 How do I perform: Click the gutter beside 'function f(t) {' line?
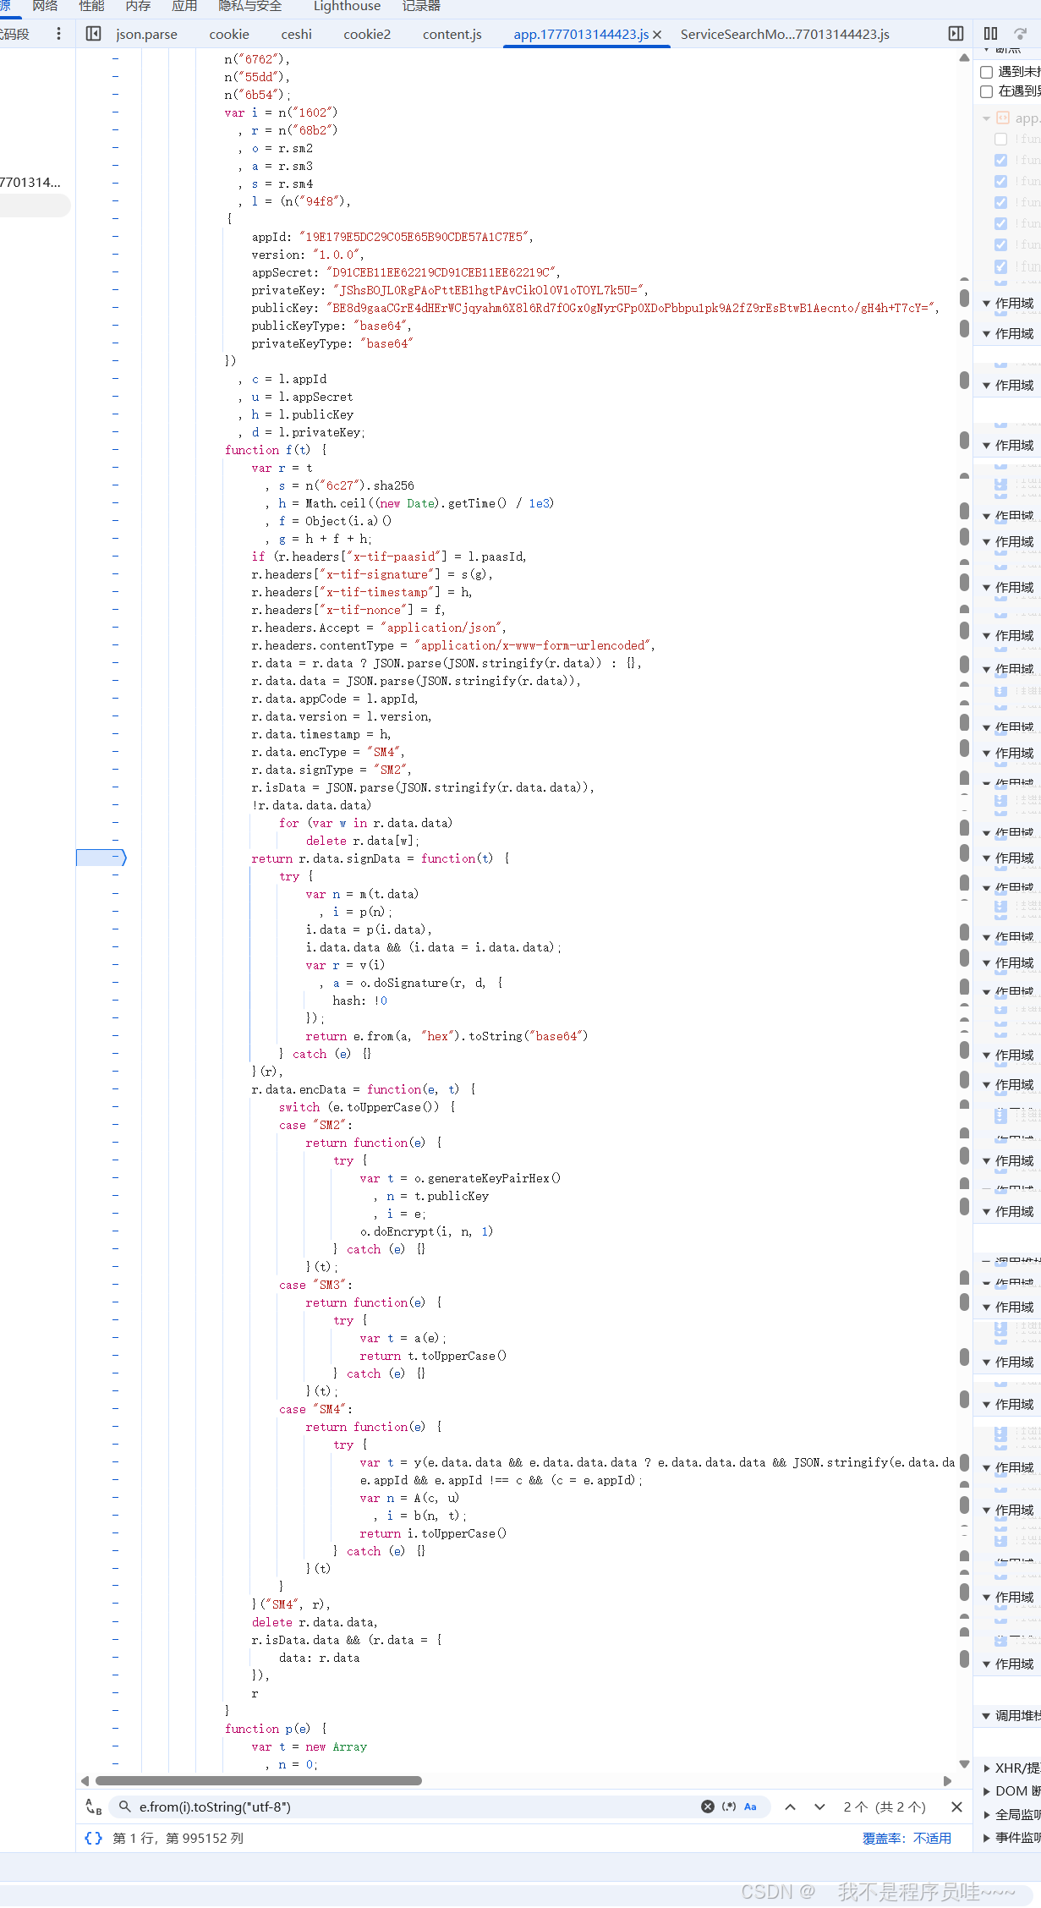pos(115,450)
